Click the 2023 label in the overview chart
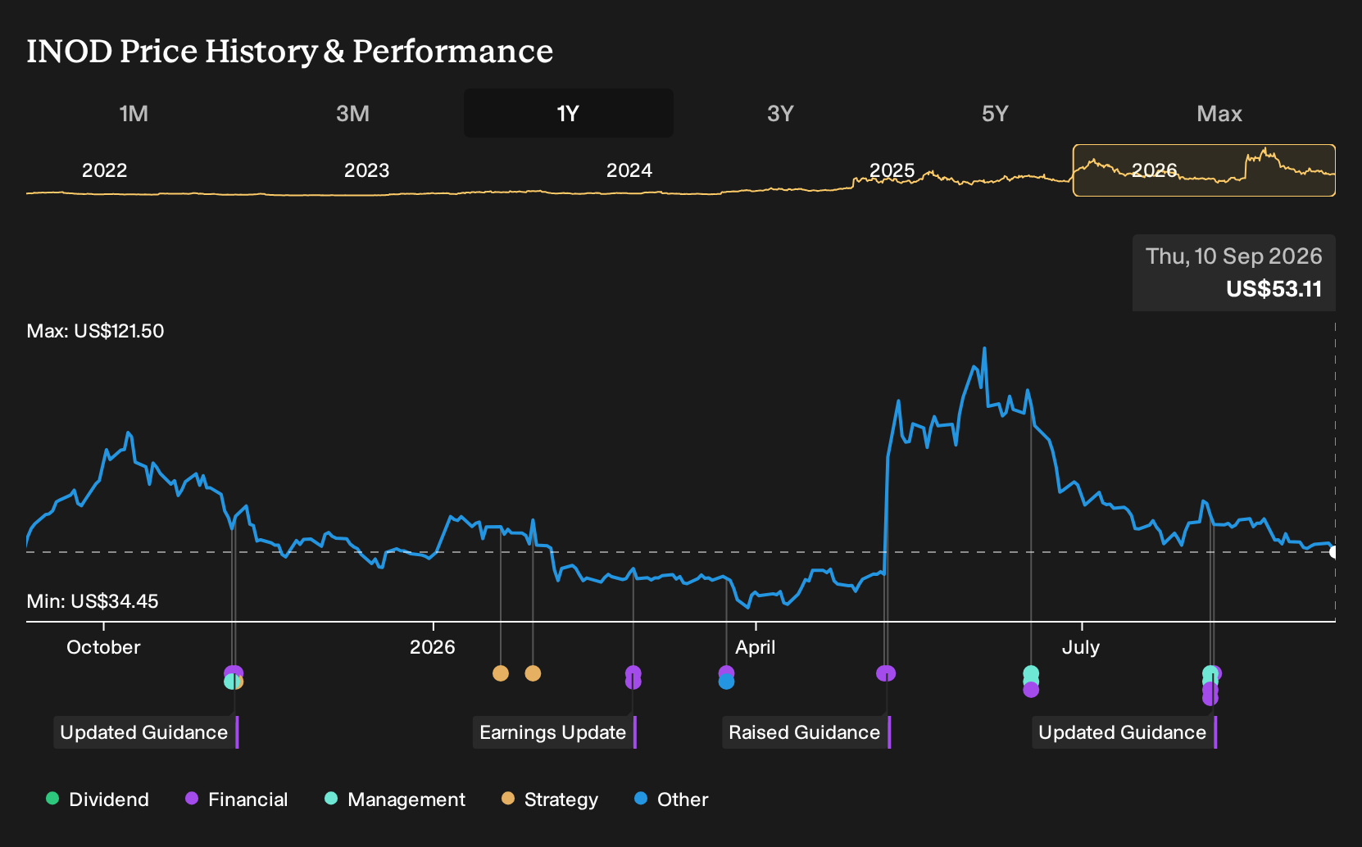1362x847 pixels. point(366,170)
